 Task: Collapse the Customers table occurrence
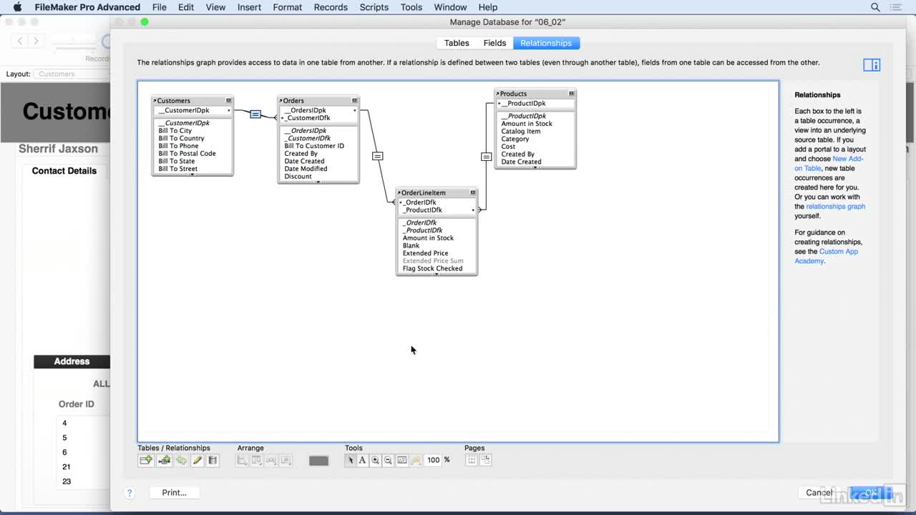229,101
